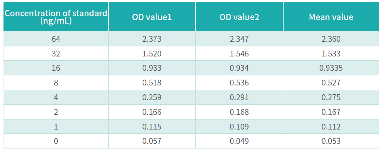This screenshot has height=150, width=383.
Task: Select the mean value cell 0.167
Action: pyautogui.click(x=331, y=112)
